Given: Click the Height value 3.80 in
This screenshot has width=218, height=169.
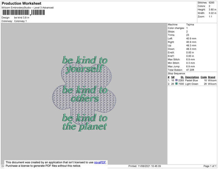Looking at the screenshot, I should point(213,9).
